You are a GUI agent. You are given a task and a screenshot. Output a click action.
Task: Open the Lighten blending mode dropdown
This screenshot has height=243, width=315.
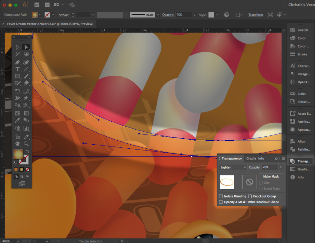[x=233, y=167]
